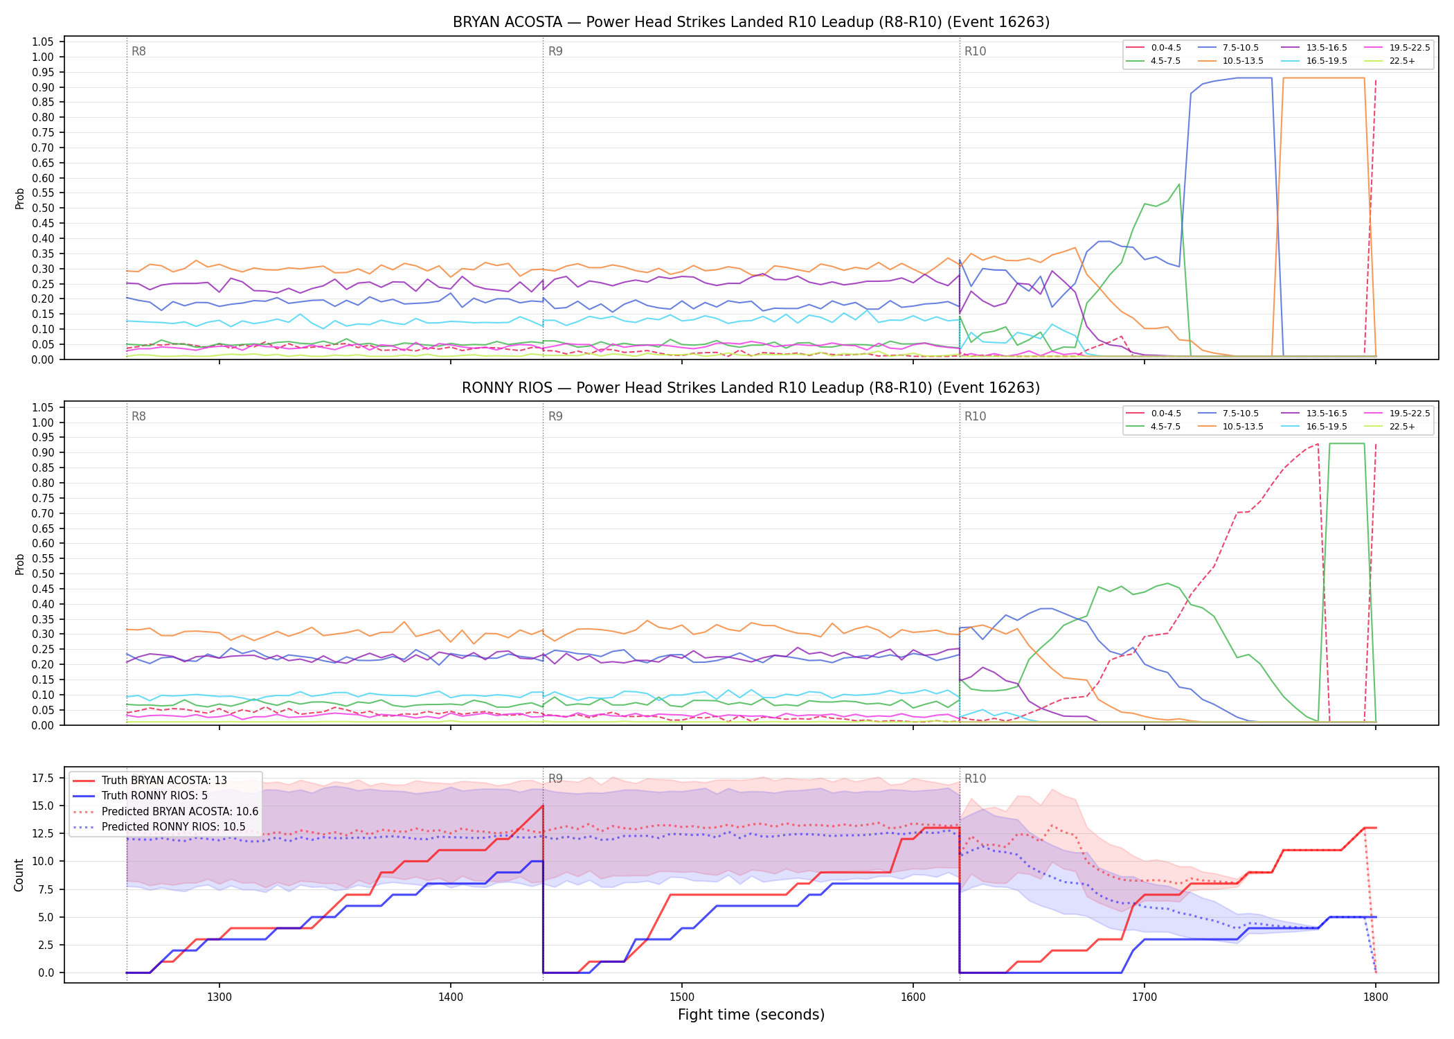The height and width of the screenshot is (1039, 1454).
Task: Select the 19.5-22.5 legend label in Bryan Acosta chart
Action: coord(1410,48)
